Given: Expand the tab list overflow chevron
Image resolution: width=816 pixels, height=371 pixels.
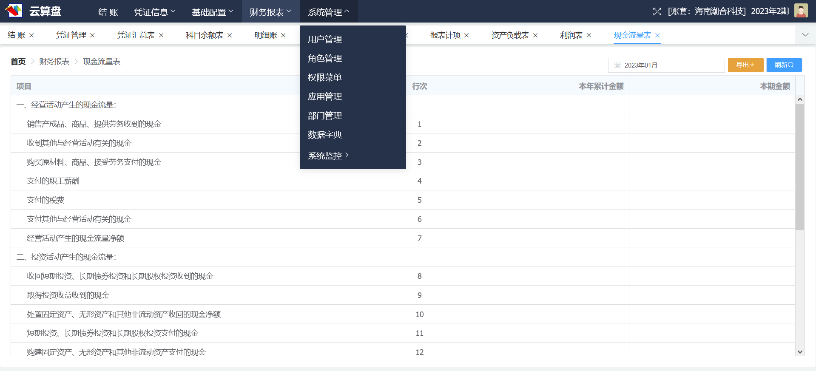Looking at the screenshot, I should coord(805,35).
